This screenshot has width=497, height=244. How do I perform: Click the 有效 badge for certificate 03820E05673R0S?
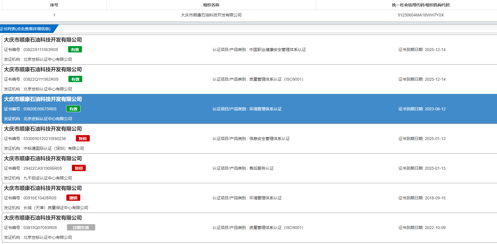(73, 109)
